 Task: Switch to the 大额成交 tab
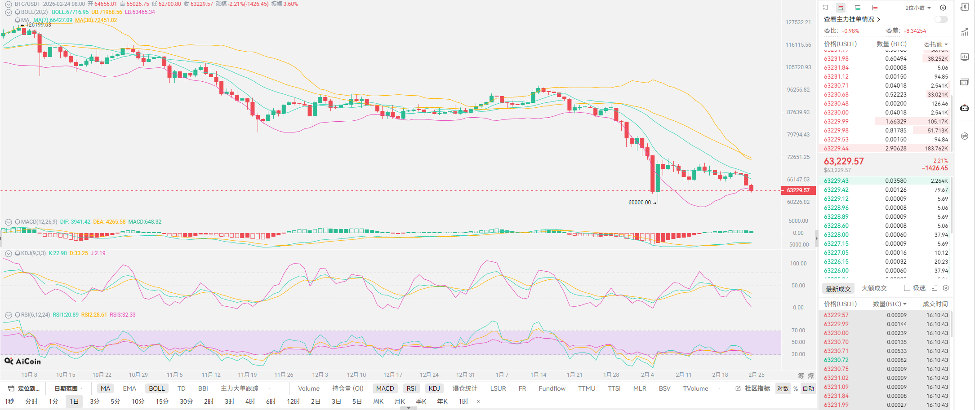(874, 288)
